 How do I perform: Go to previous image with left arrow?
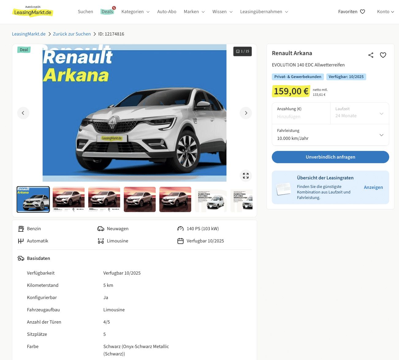click(x=23, y=113)
